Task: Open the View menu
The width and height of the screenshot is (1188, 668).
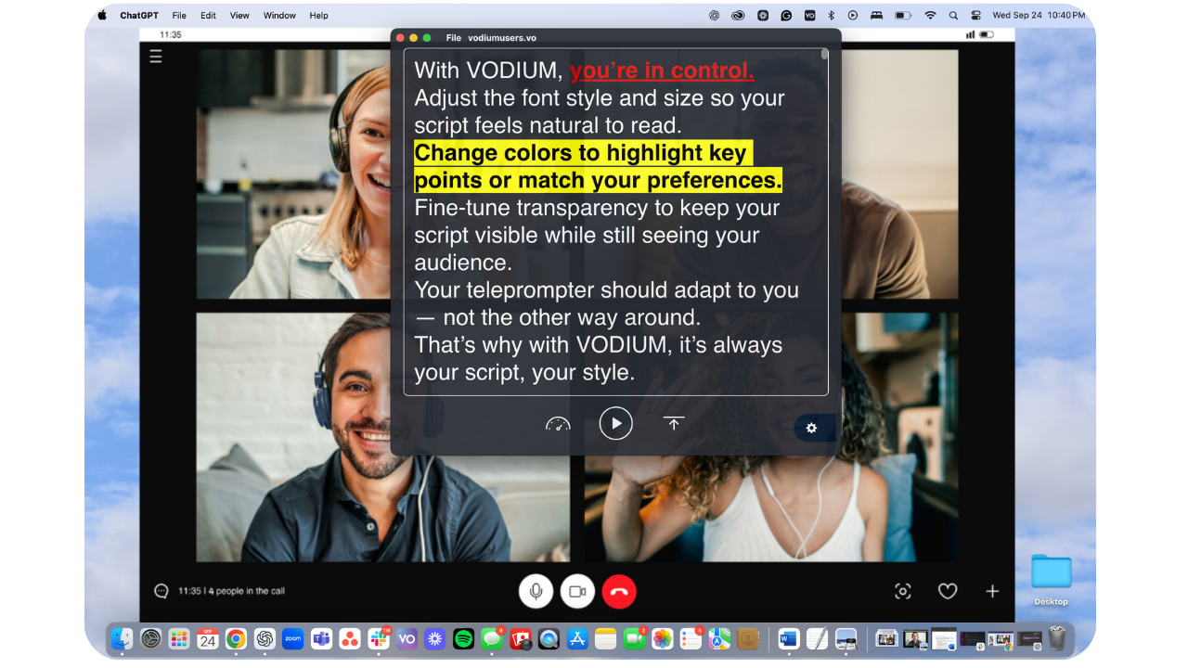Action: tap(239, 15)
